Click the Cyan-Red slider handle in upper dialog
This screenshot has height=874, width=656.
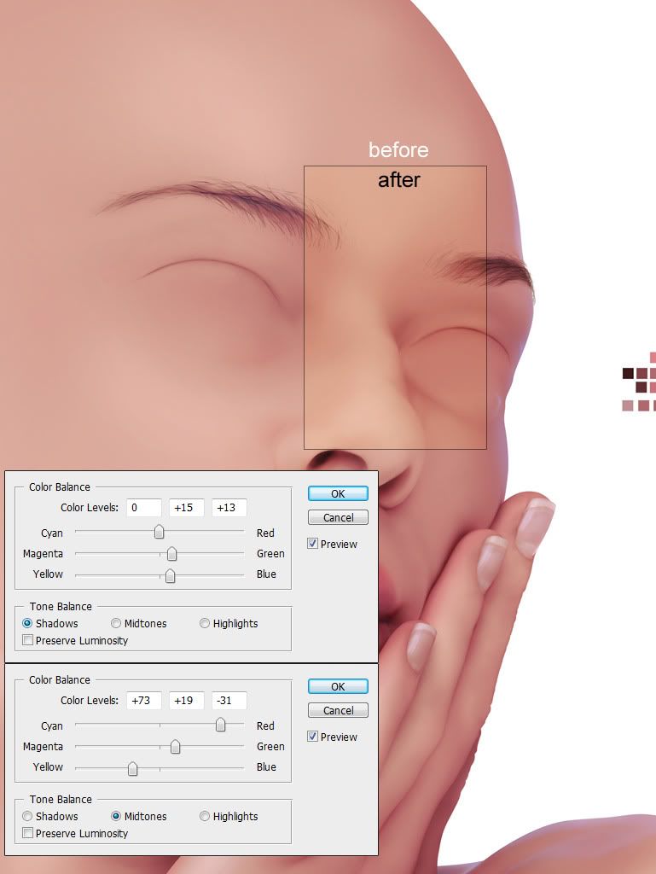click(159, 533)
